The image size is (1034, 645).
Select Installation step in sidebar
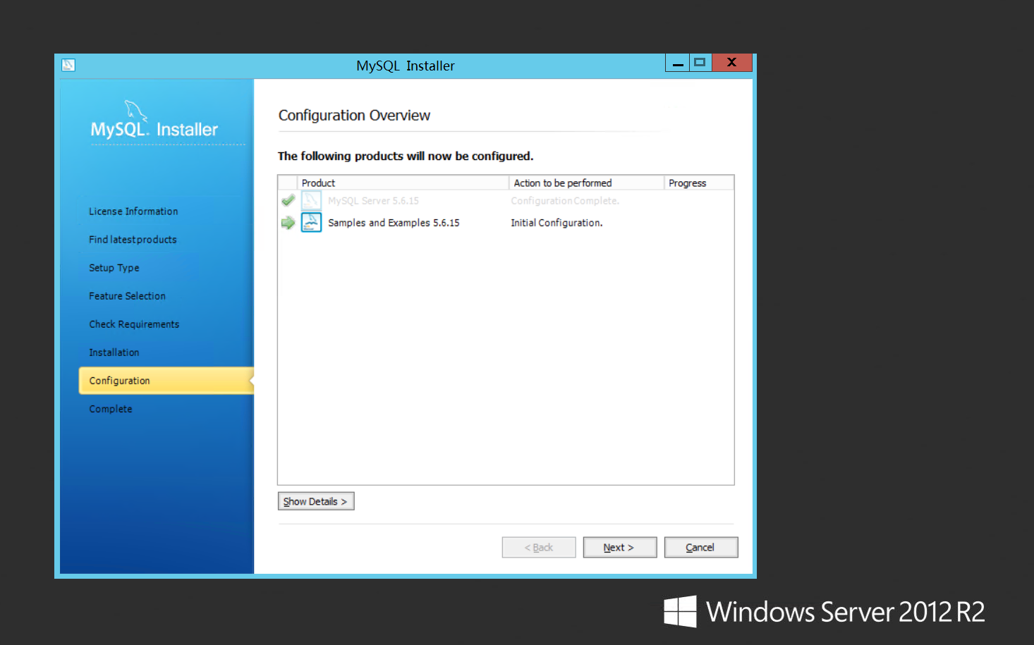point(114,352)
